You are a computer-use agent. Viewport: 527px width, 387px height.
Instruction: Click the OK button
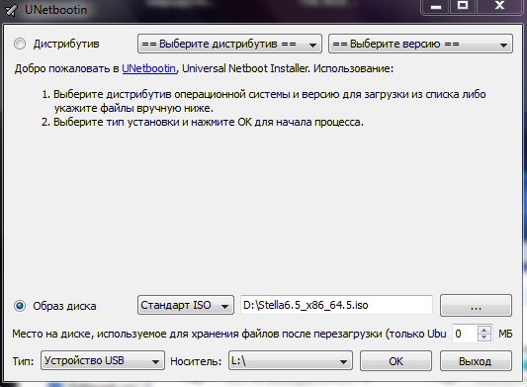point(395,360)
